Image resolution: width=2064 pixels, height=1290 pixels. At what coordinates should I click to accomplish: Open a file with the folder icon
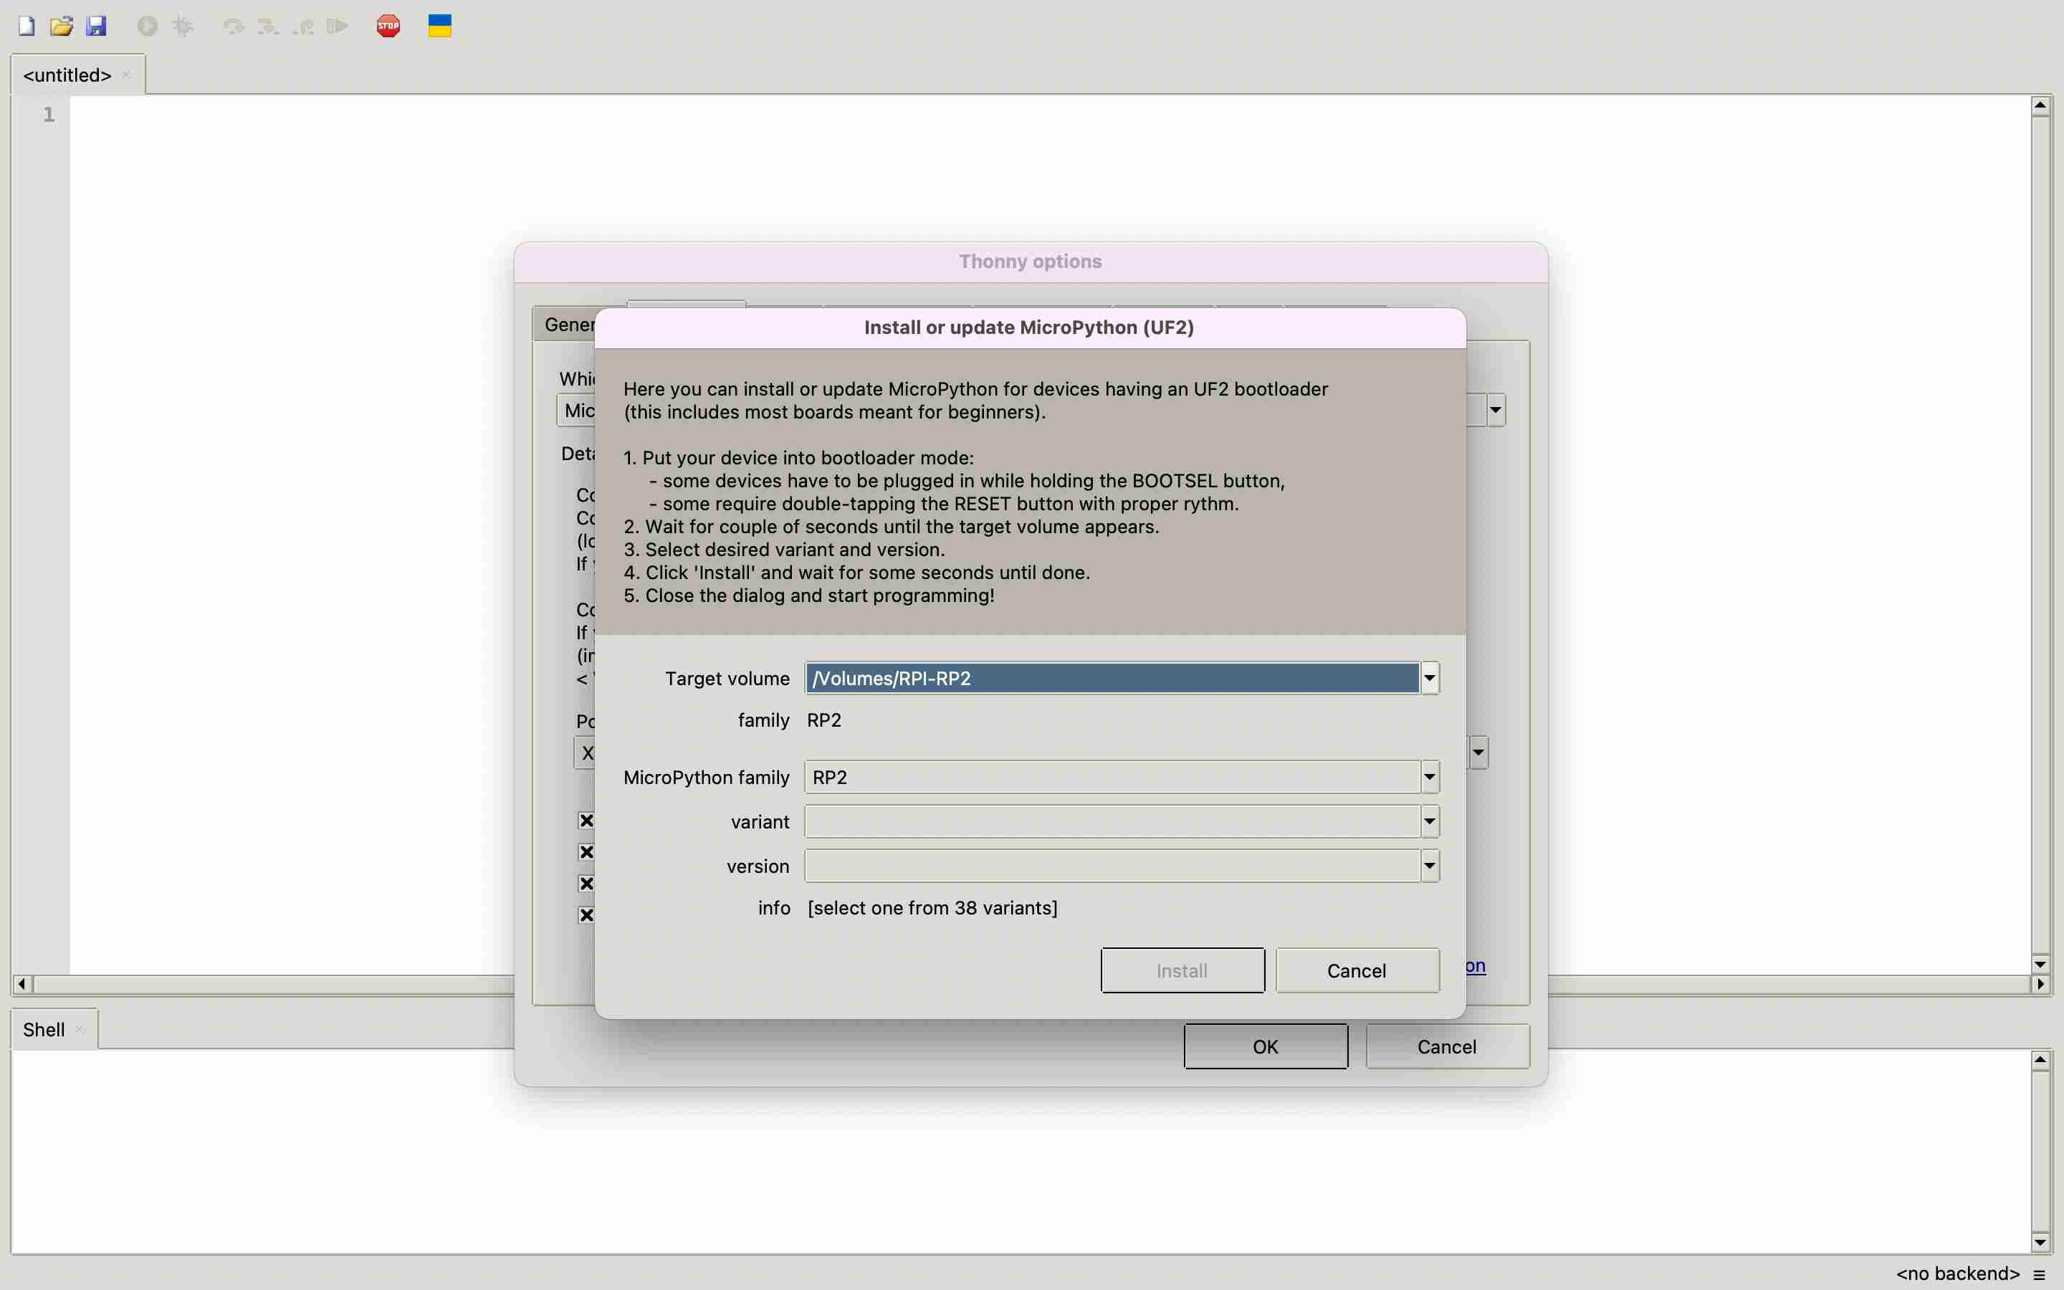click(62, 26)
